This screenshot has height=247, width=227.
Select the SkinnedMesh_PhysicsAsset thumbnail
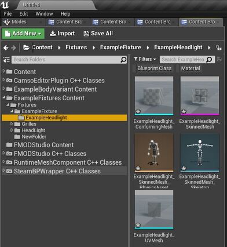coord(154,152)
